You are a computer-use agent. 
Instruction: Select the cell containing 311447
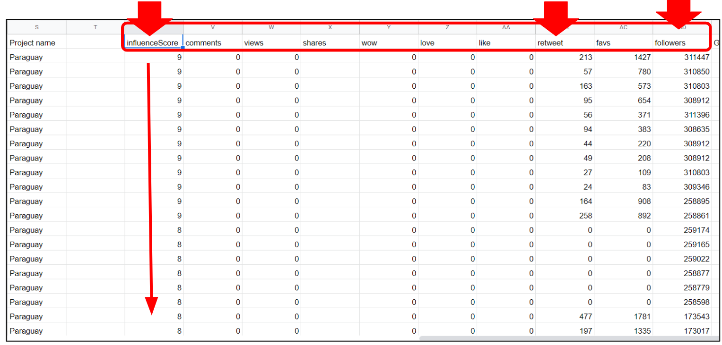682,58
